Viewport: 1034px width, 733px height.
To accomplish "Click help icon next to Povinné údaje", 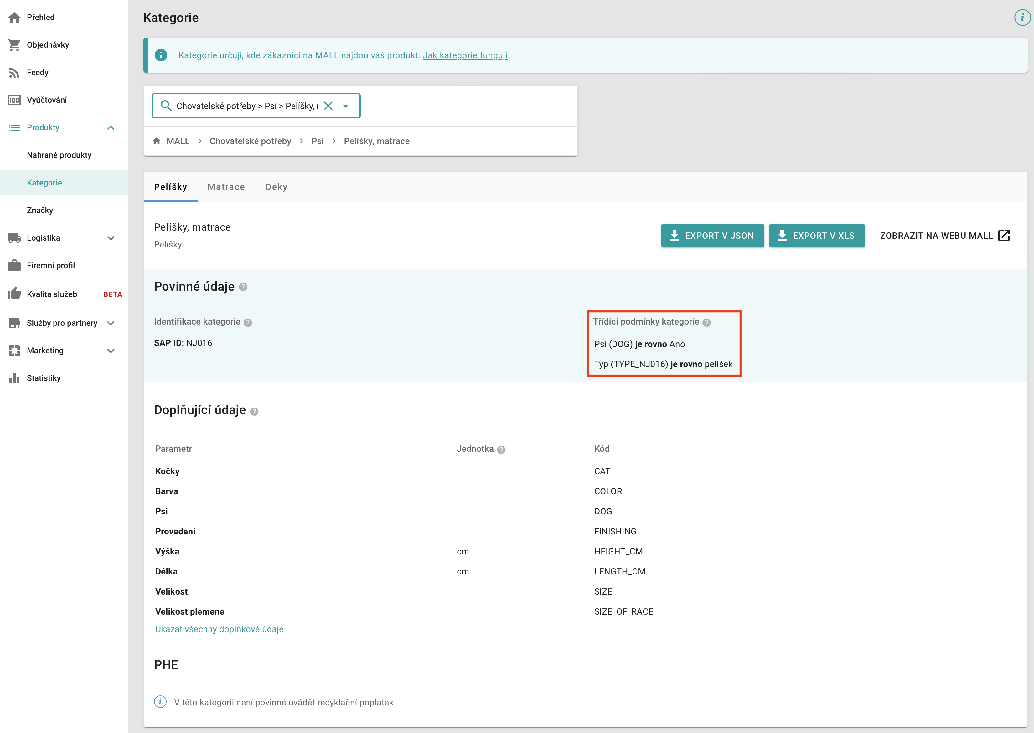I will click(243, 287).
